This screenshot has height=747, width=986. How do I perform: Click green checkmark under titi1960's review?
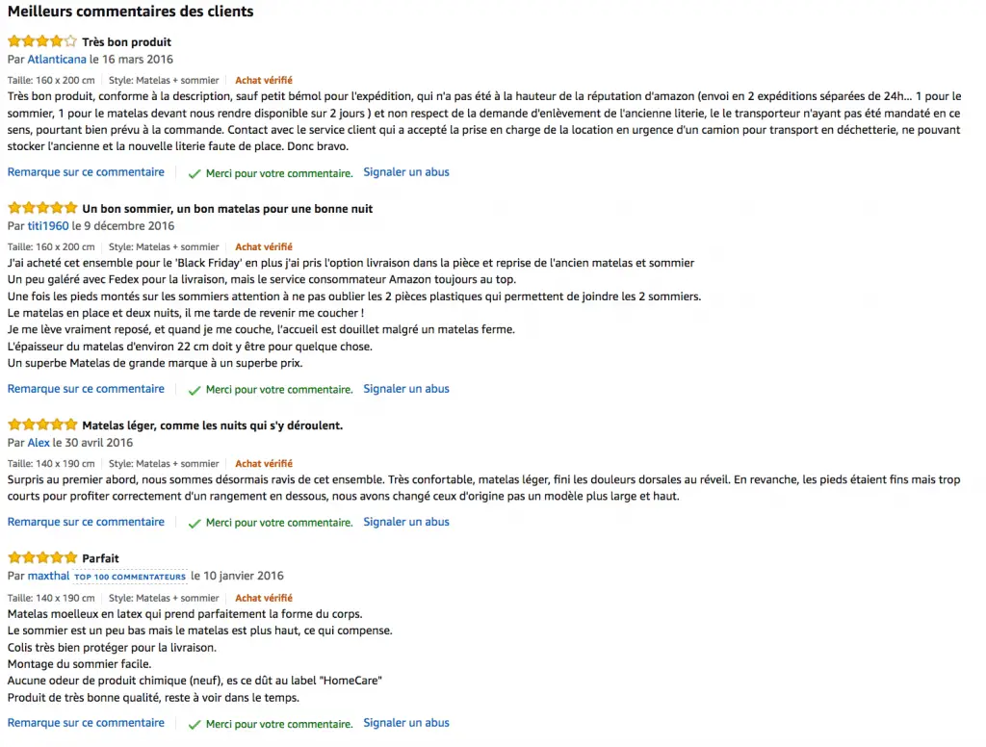coord(195,390)
